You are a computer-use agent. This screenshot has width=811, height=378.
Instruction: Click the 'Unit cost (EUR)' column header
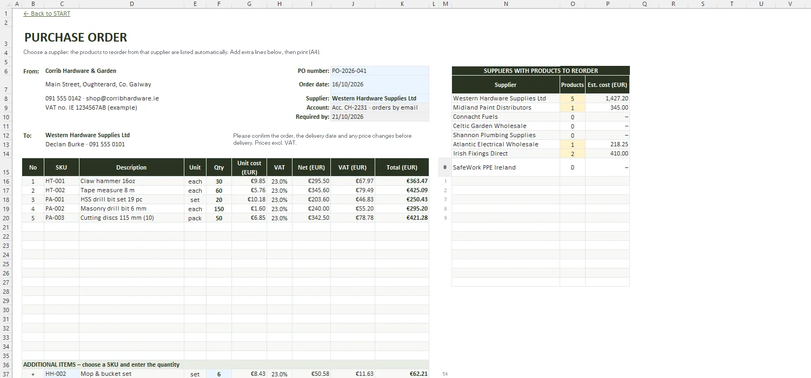click(x=249, y=167)
